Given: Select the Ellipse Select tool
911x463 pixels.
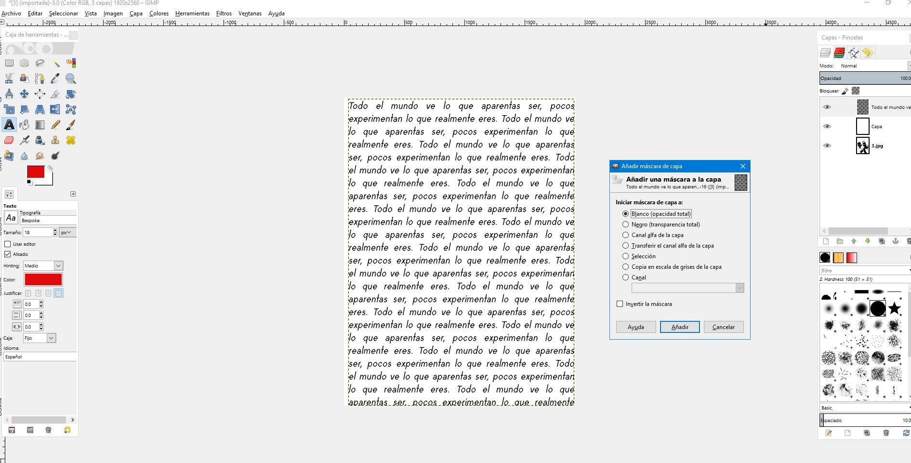Looking at the screenshot, I should tap(25, 63).
